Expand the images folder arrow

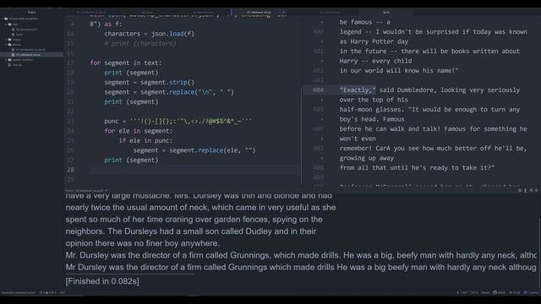[6, 40]
